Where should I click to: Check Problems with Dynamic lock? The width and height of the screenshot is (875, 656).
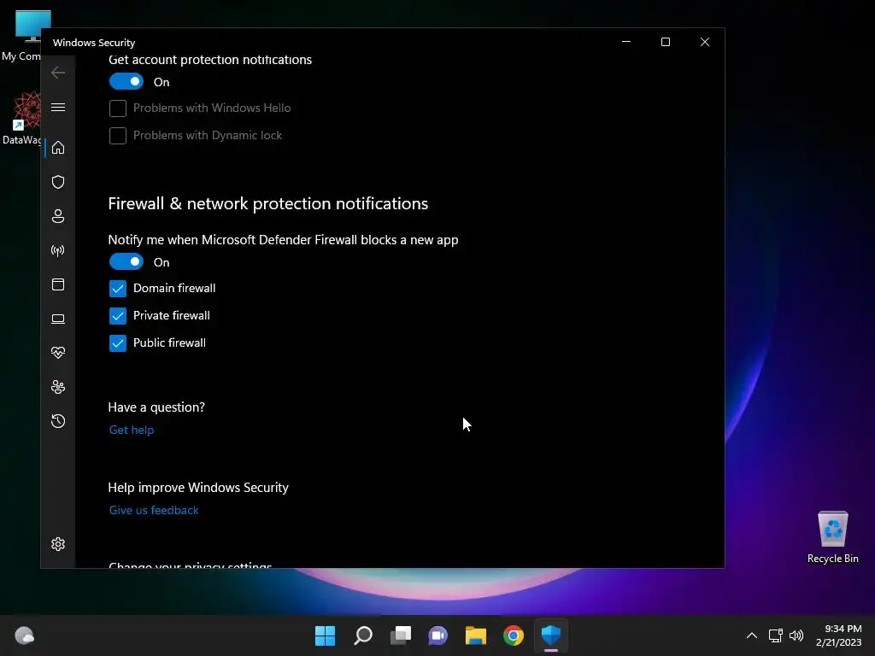coord(118,136)
